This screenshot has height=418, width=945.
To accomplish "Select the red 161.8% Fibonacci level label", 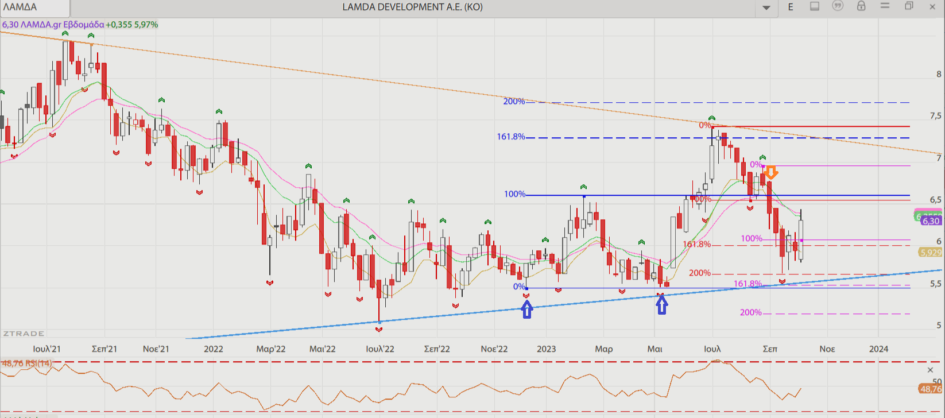I will click(696, 244).
